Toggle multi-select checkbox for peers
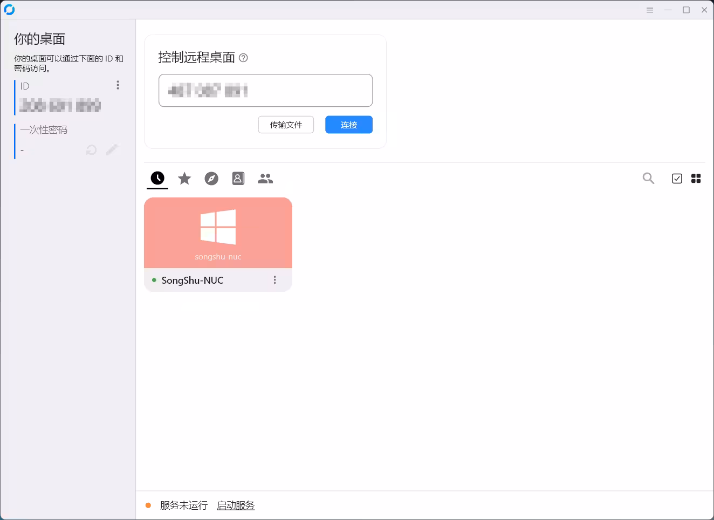714x520 pixels. coord(677,179)
